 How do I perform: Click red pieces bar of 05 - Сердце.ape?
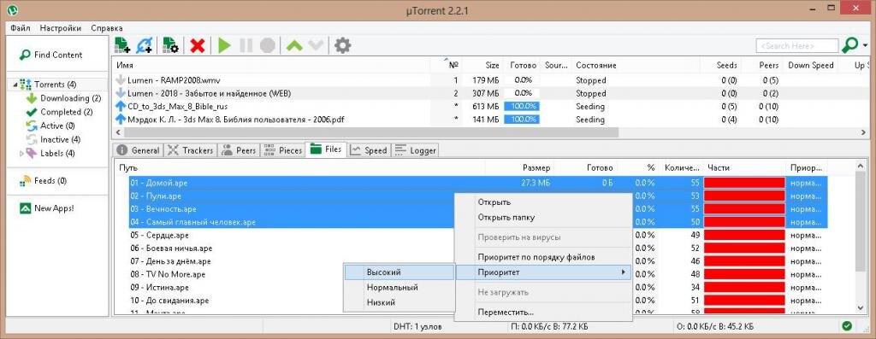point(744,236)
